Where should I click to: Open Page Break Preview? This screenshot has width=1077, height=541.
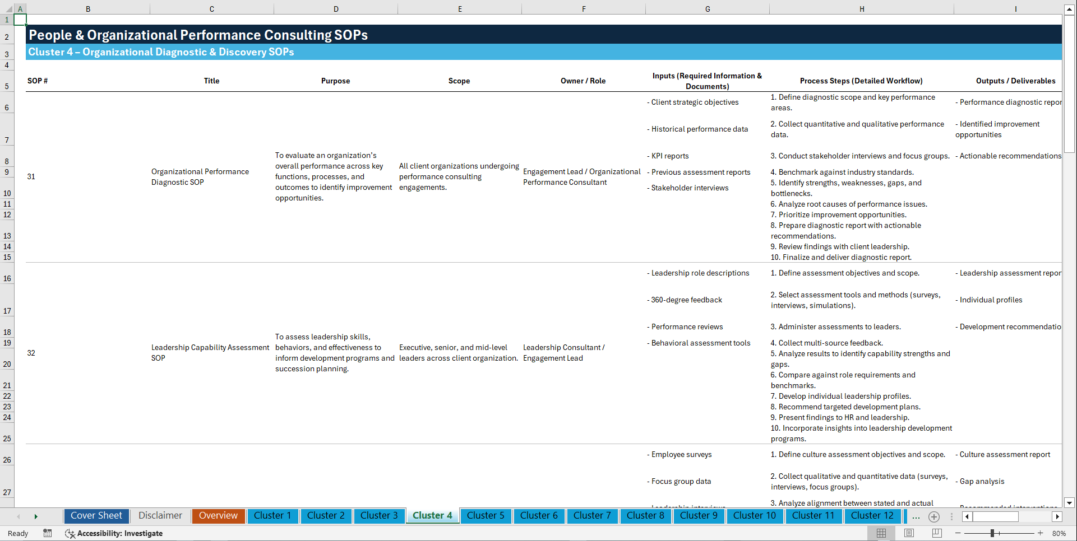(937, 533)
